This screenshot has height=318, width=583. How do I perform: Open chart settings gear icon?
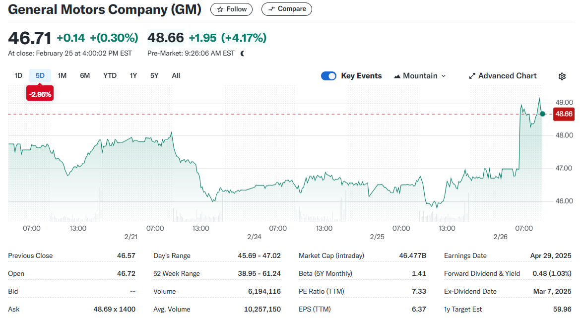click(562, 76)
